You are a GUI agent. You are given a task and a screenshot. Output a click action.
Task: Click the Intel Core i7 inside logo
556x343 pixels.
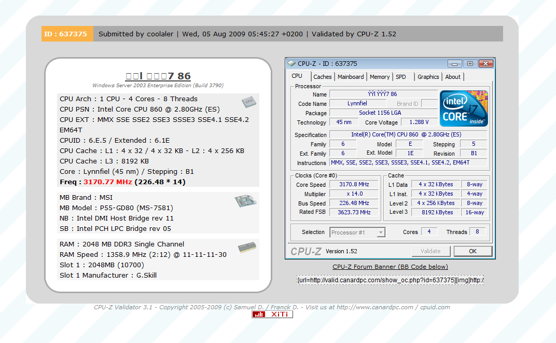pos(464,108)
